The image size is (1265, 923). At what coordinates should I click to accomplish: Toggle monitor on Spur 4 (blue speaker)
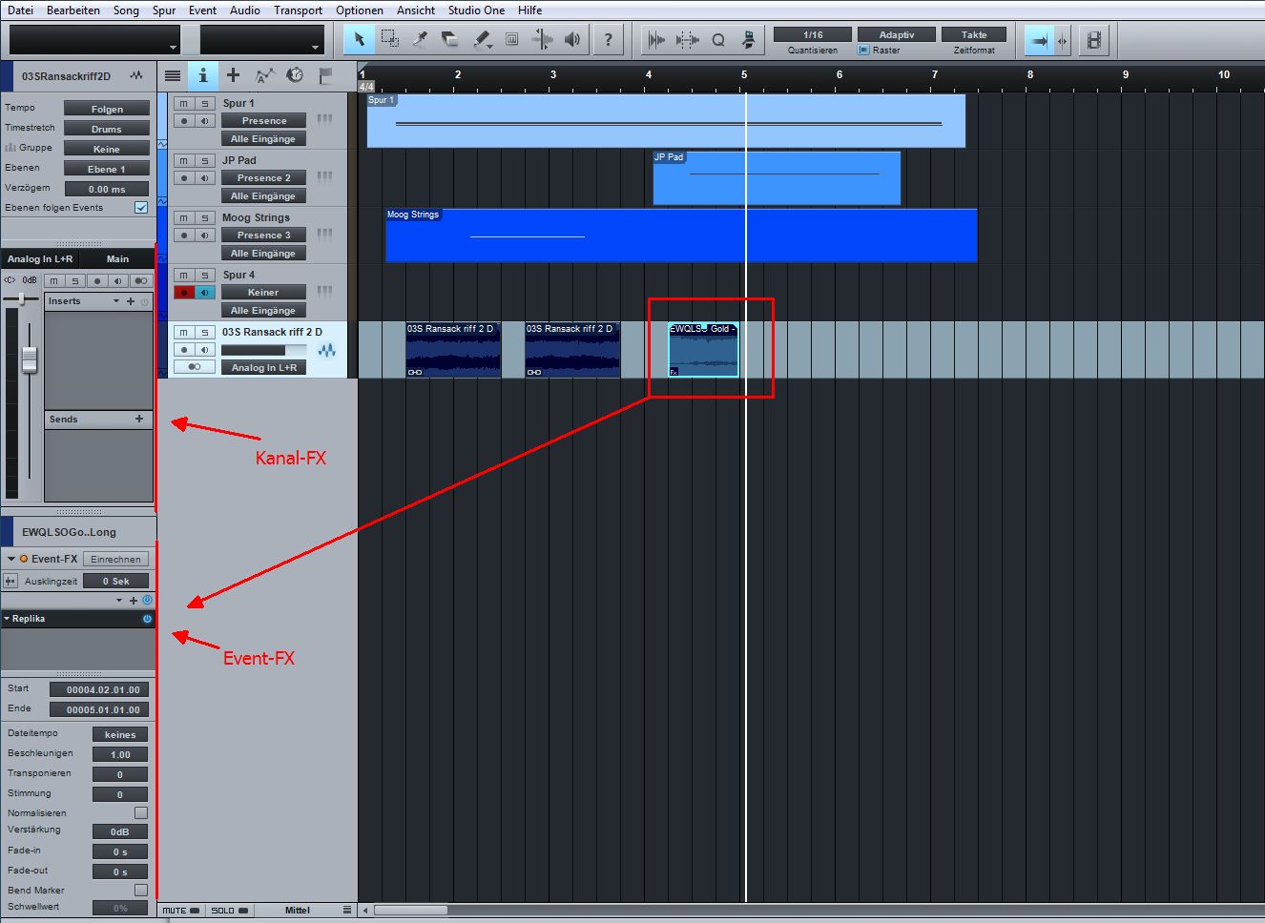click(x=204, y=292)
